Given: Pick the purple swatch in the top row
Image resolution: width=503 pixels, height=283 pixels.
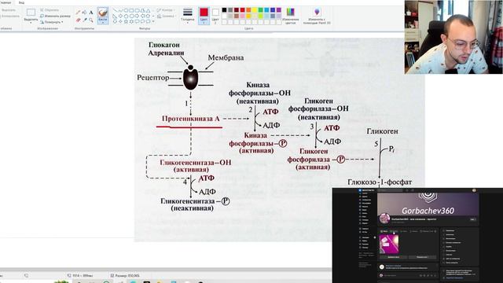Looking at the screenshot, I should [279, 10].
